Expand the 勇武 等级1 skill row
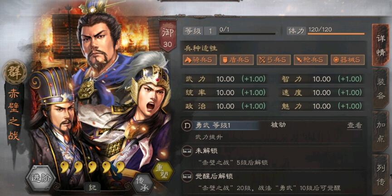Viewport: 392px width, 196px height. coord(273,131)
